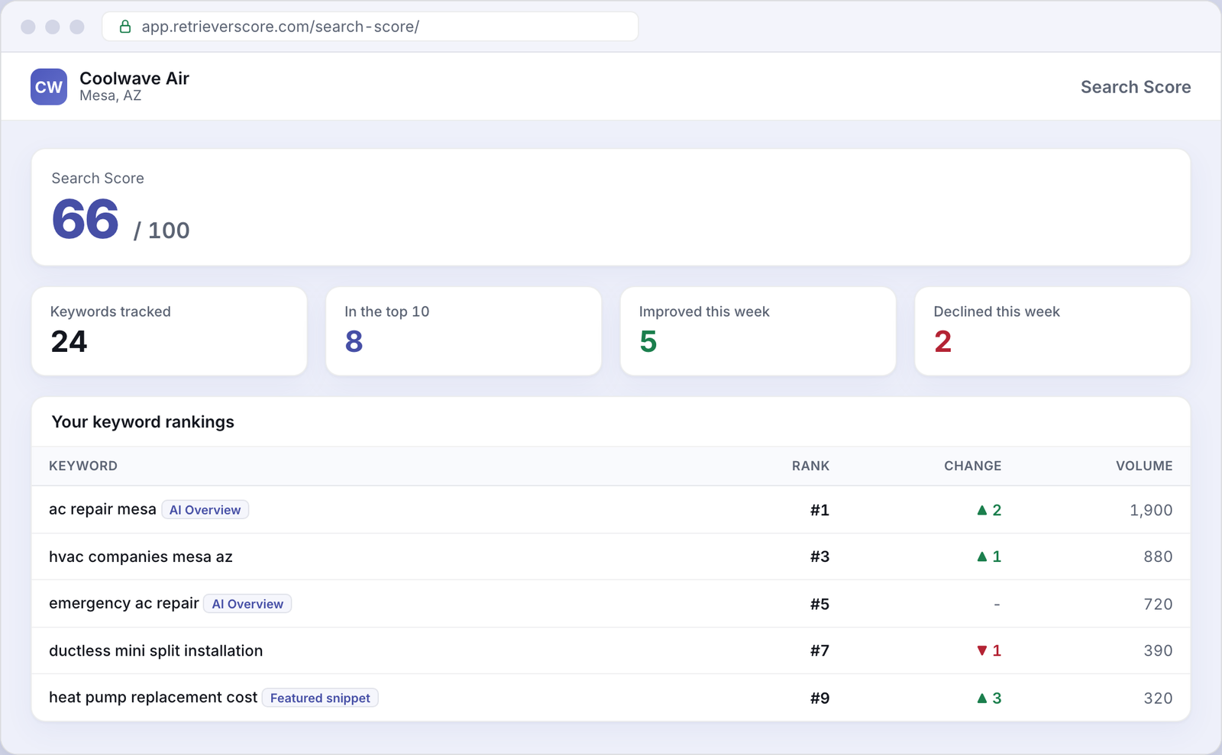Click the 320 volume value
Viewport: 1222px width, 755px height.
tap(1158, 698)
